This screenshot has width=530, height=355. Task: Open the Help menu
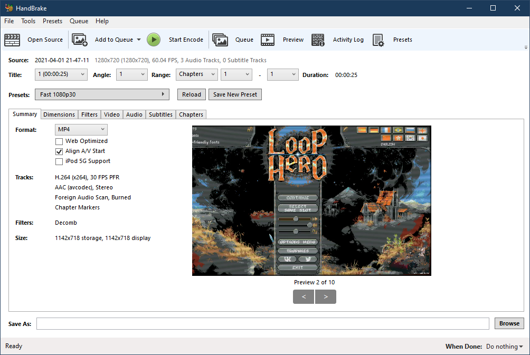102,21
